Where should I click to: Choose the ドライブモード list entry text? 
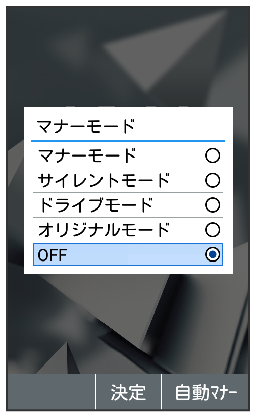coord(95,205)
